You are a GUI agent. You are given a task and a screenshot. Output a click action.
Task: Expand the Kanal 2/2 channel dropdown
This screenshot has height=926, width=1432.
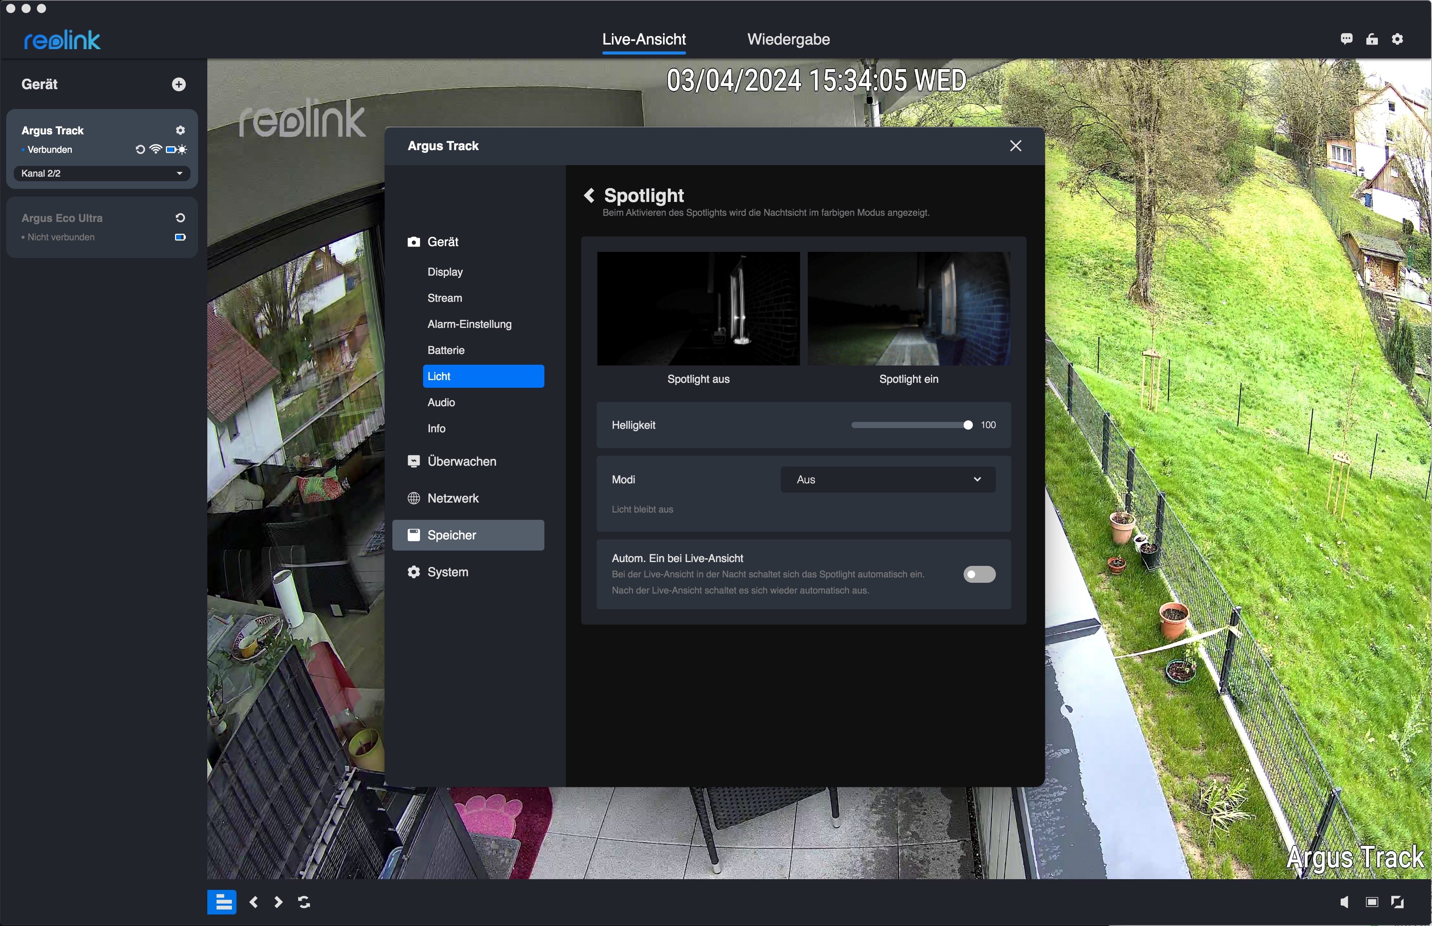[x=102, y=173]
